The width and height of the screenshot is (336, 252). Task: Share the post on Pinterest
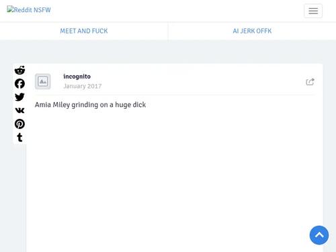click(x=19, y=124)
